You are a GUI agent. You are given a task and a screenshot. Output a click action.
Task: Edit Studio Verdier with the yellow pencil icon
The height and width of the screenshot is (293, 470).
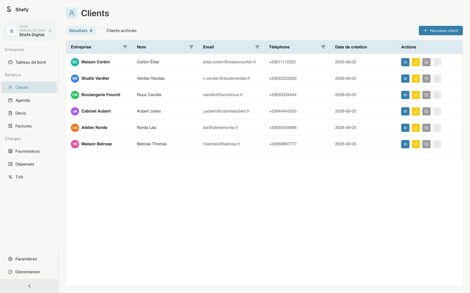416,79
